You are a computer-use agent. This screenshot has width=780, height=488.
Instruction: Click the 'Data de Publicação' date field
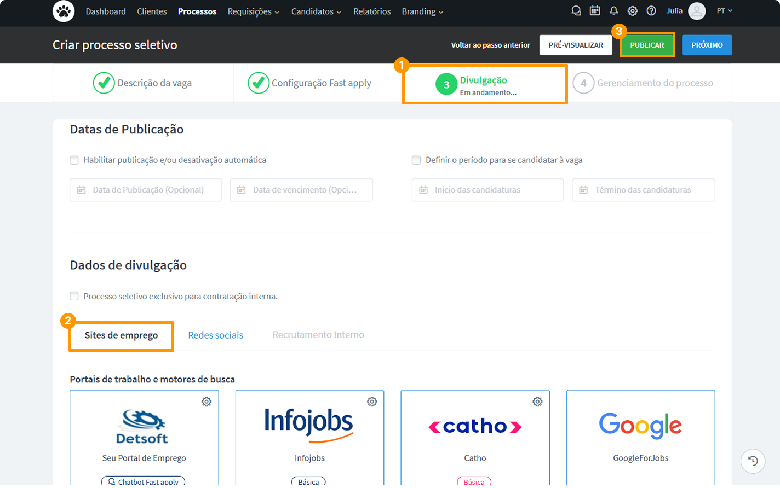click(x=145, y=190)
